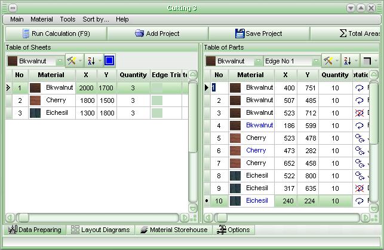The width and height of the screenshot is (384, 250).
Task: Click the hammer tools icon in Table of Parts
Action: pos(328,61)
